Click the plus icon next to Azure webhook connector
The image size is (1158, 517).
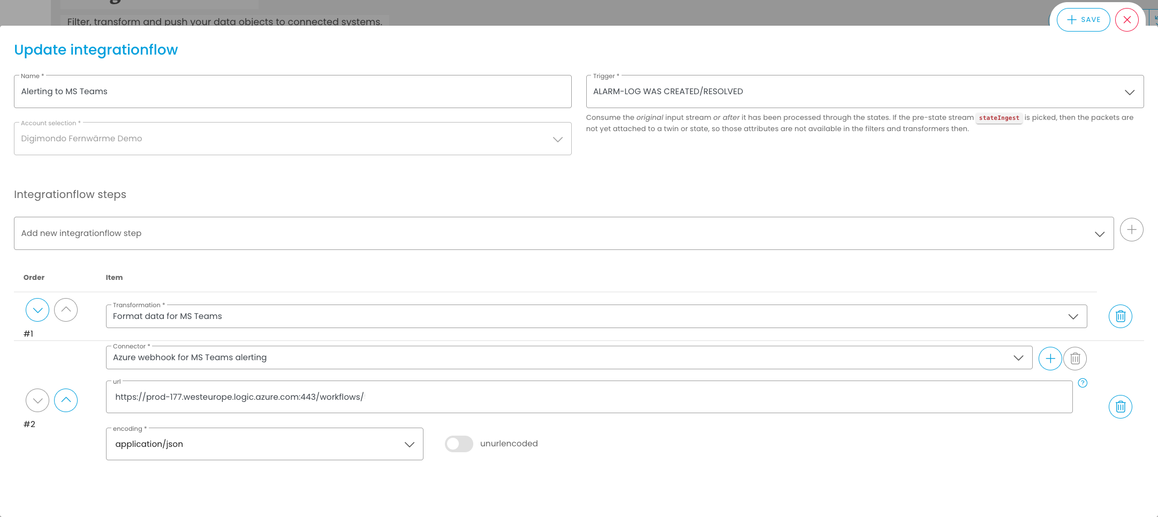(1050, 358)
